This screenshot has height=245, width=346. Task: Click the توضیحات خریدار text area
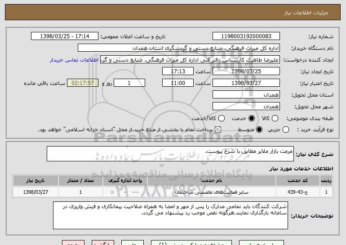pos(170,215)
